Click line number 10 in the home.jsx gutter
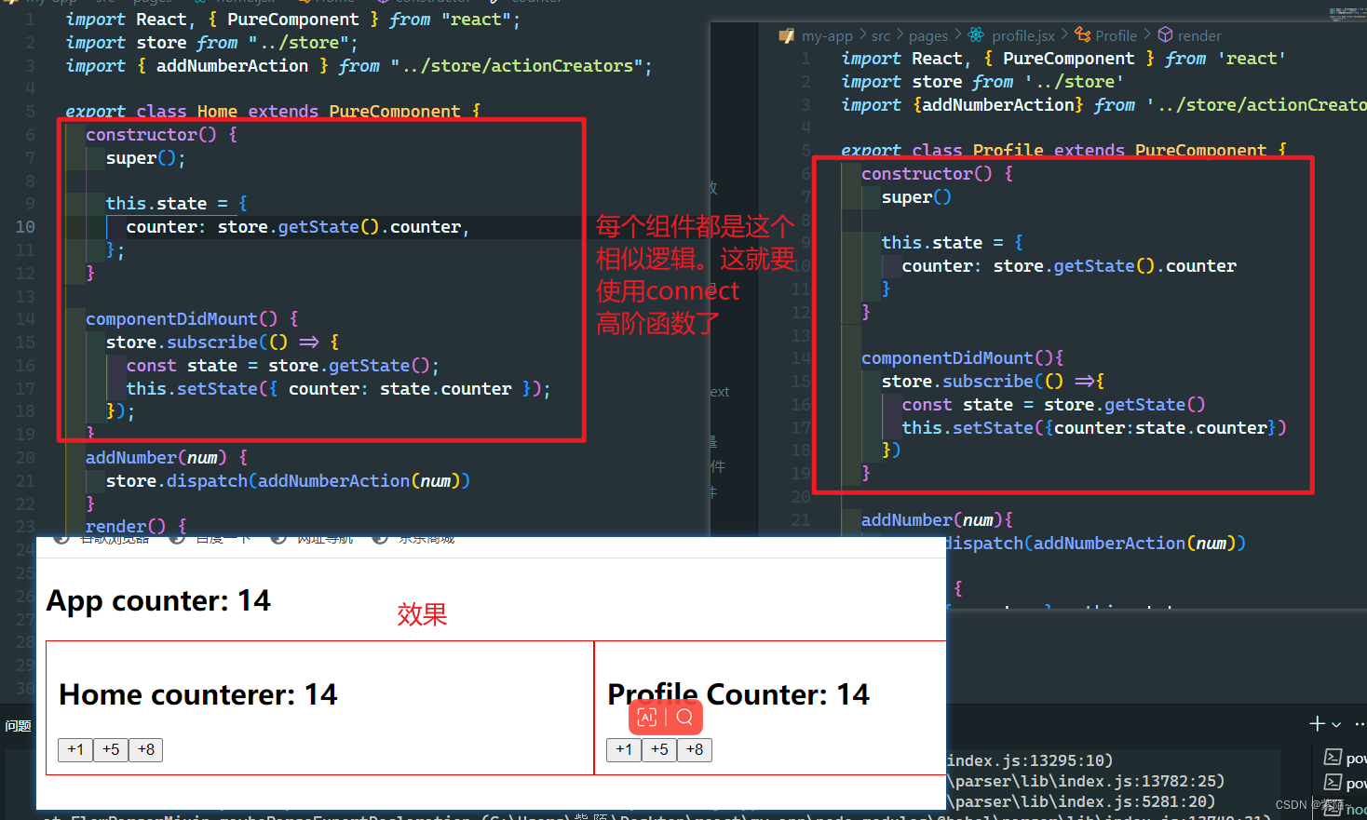The width and height of the screenshot is (1367, 820). coord(25,226)
